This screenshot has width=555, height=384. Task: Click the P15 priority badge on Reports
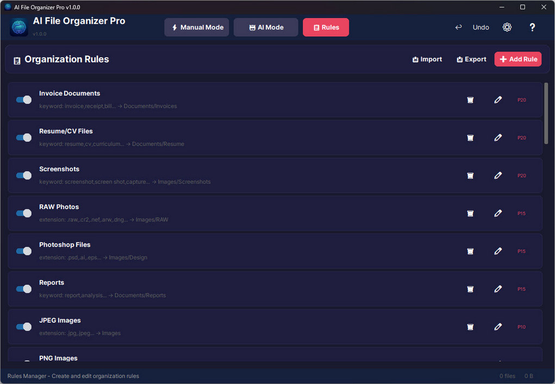pos(521,289)
